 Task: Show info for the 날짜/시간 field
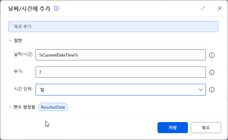211,55
